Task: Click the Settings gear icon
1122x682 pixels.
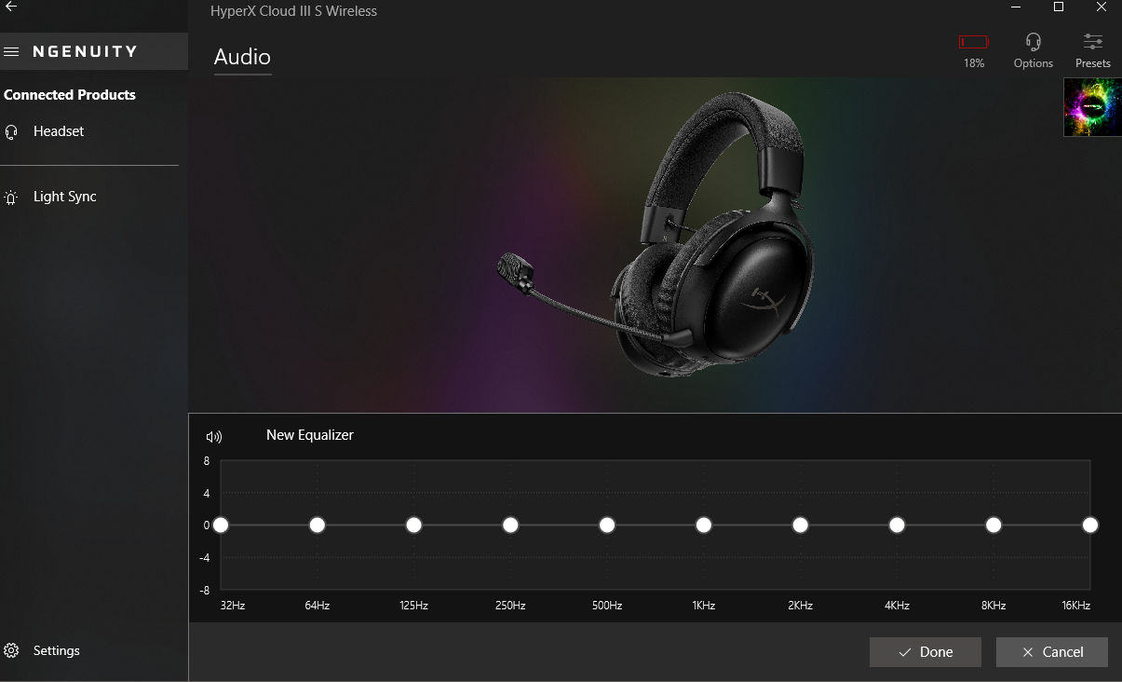Action: point(11,650)
